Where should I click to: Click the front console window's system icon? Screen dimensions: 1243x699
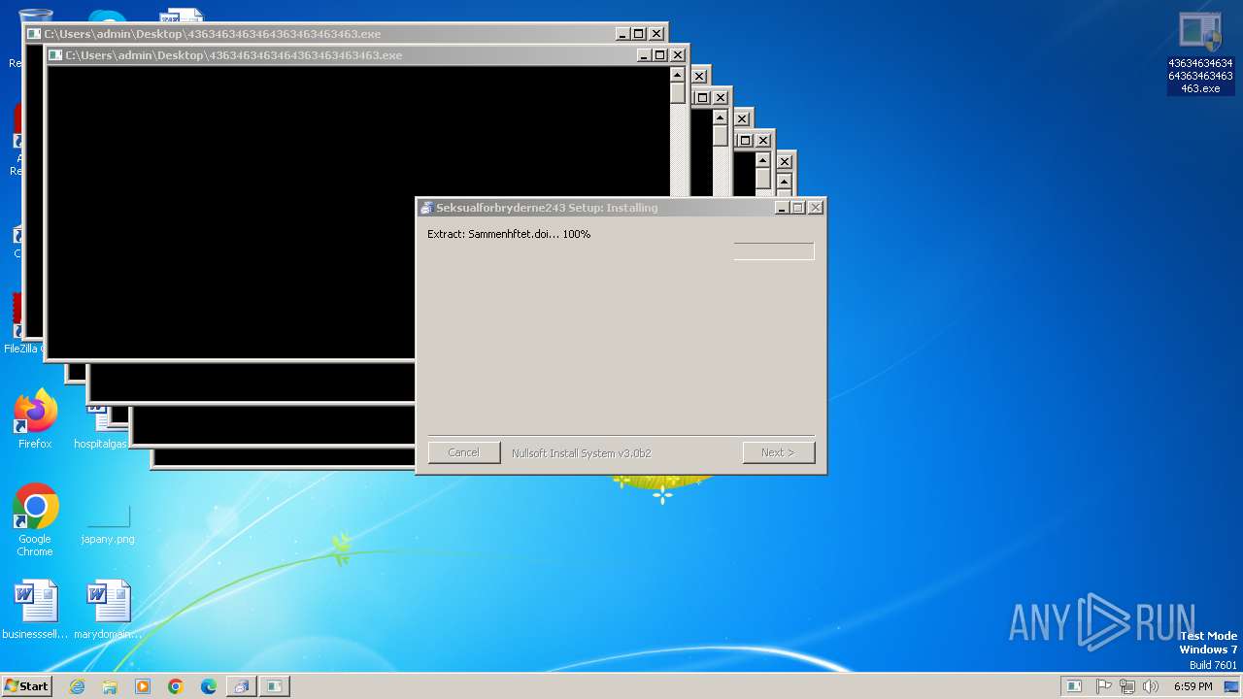coord(56,55)
